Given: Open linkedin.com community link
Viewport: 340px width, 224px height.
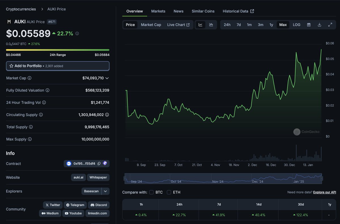Looking at the screenshot, I should point(97,213).
